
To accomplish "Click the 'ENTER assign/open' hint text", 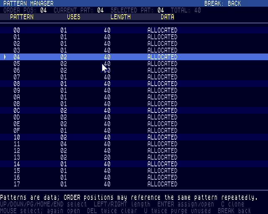I will tap(186, 204).
